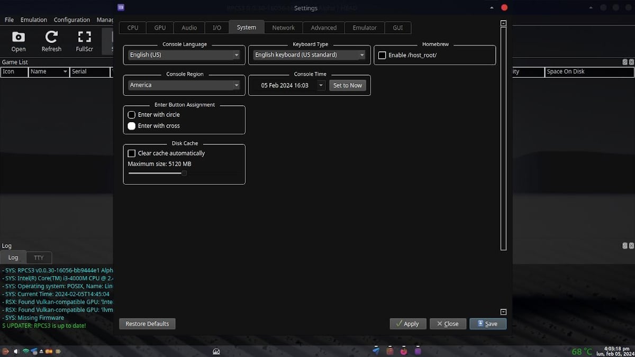Screen dimensions: 635x357
Task: Click the 68 °C temperature indicator
Action: [582, 352]
